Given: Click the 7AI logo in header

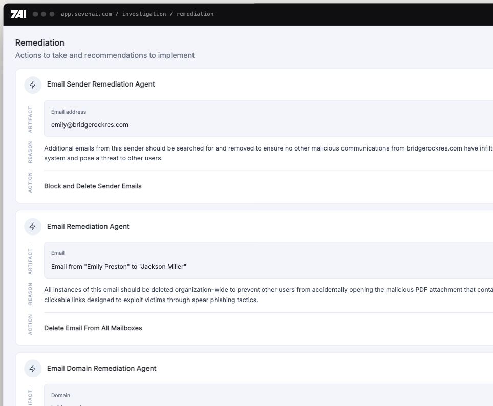Looking at the screenshot, I should coord(18,14).
